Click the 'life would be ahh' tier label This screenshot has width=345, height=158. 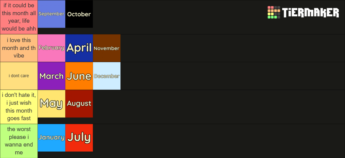tap(19, 17)
